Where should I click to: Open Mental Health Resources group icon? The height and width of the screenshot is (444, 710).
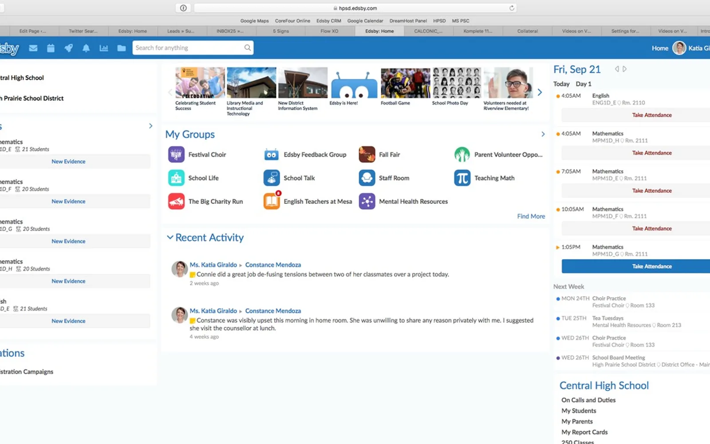click(x=367, y=201)
